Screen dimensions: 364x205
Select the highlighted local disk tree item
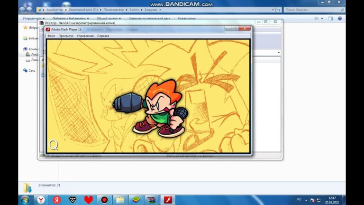(32, 55)
